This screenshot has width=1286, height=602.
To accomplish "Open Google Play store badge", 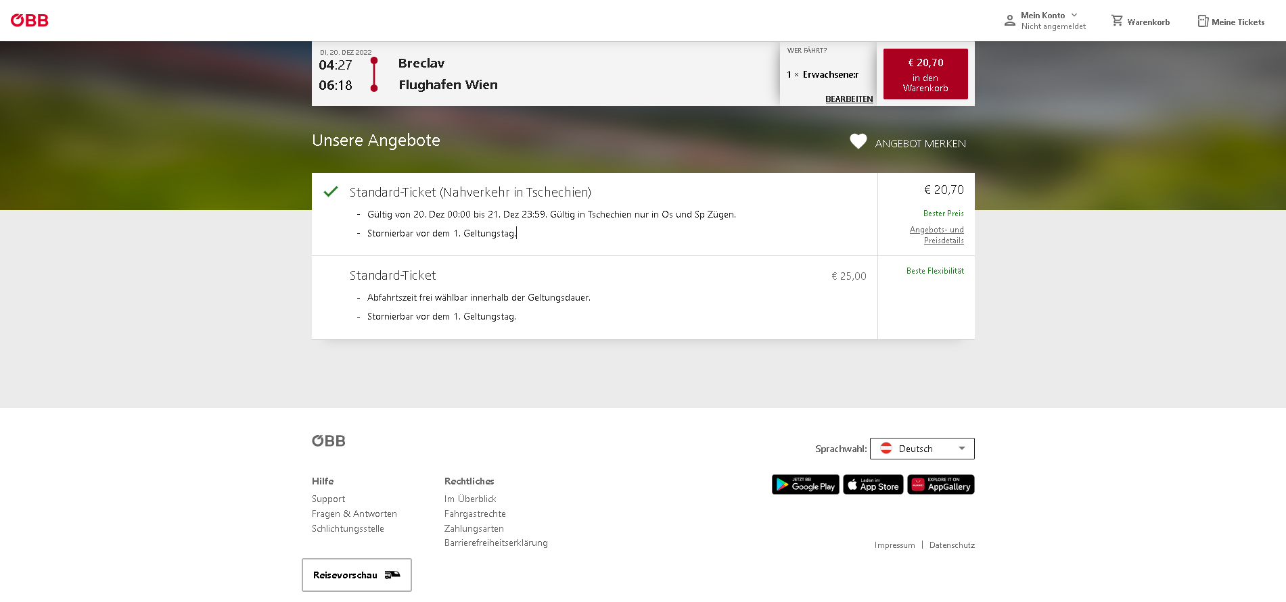I will 805,484.
